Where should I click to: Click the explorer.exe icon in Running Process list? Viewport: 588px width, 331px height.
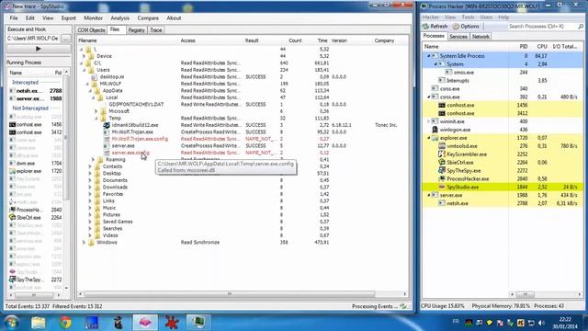12,171
